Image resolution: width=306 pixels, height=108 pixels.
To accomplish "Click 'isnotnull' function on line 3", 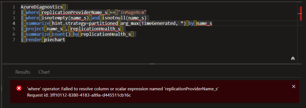I will 114,18.
